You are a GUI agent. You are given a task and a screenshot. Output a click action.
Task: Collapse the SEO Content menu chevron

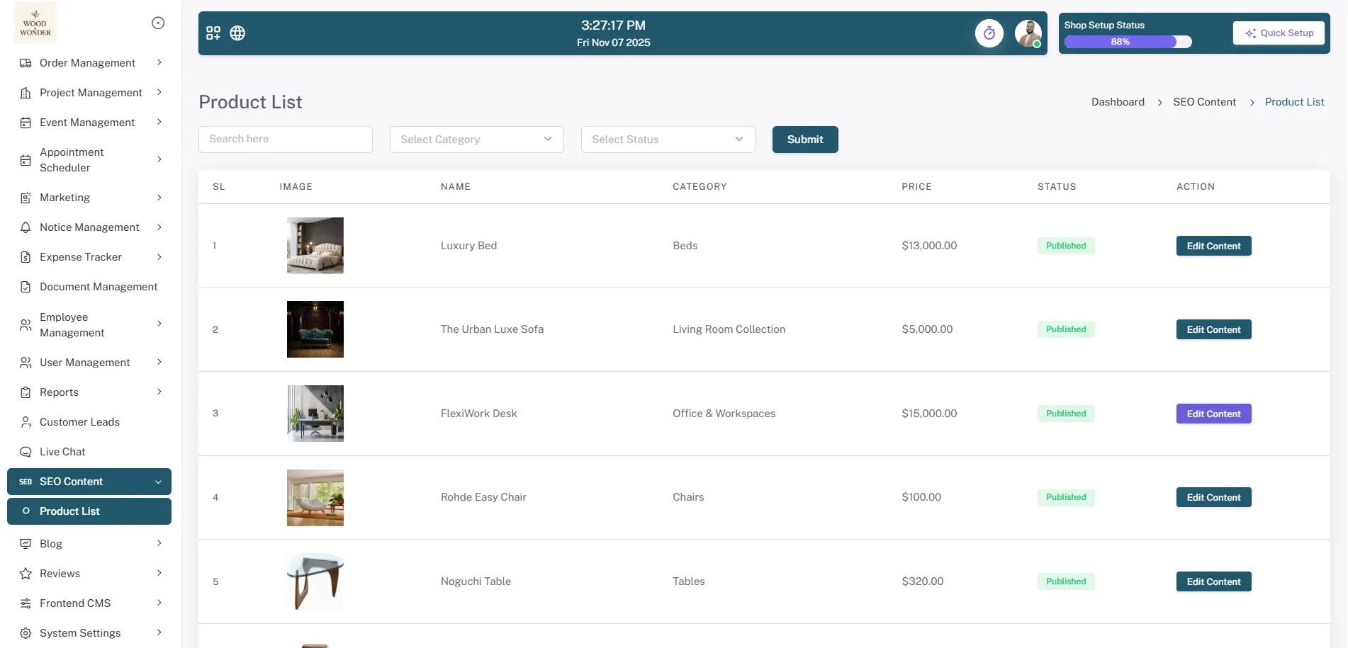tap(158, 481)
